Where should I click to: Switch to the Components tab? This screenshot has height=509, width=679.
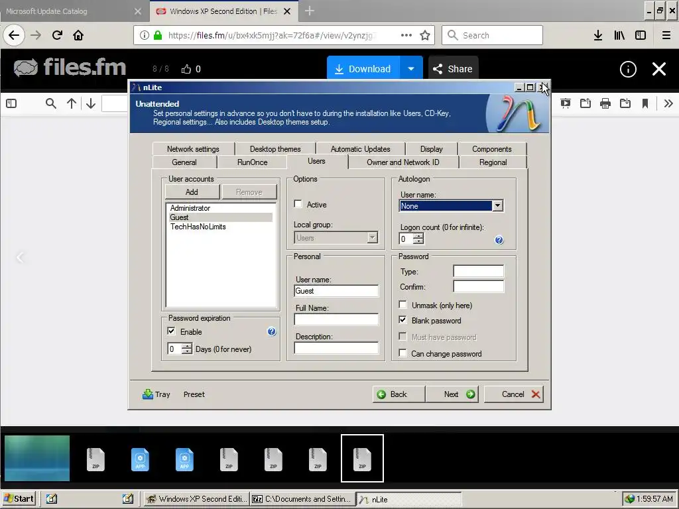pos(492,149)
